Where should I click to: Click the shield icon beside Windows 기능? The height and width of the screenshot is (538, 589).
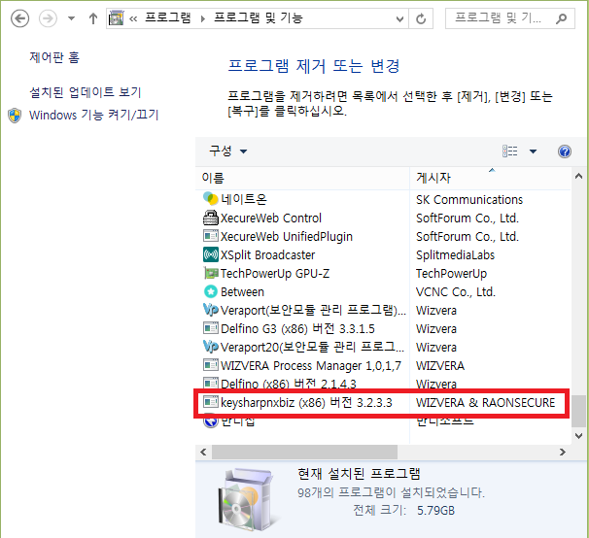click(x=15, y=116)
